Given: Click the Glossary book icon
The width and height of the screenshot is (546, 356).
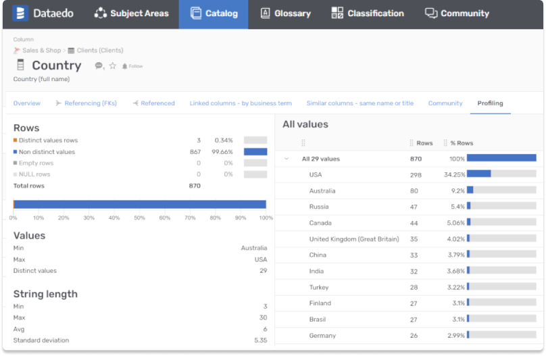Looking at the screenshot, I should point(266,13).
